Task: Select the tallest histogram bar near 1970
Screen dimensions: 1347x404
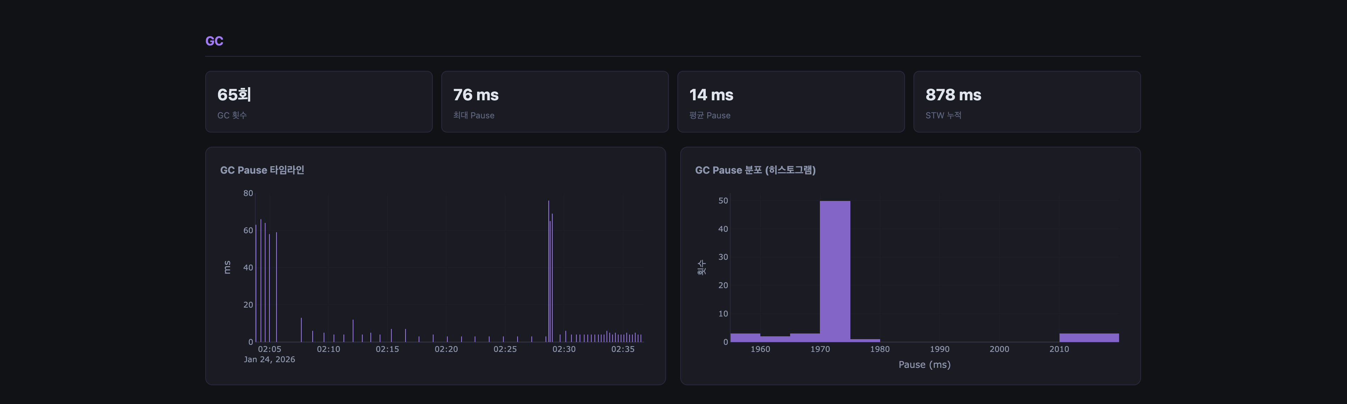Action: point(834,272)
